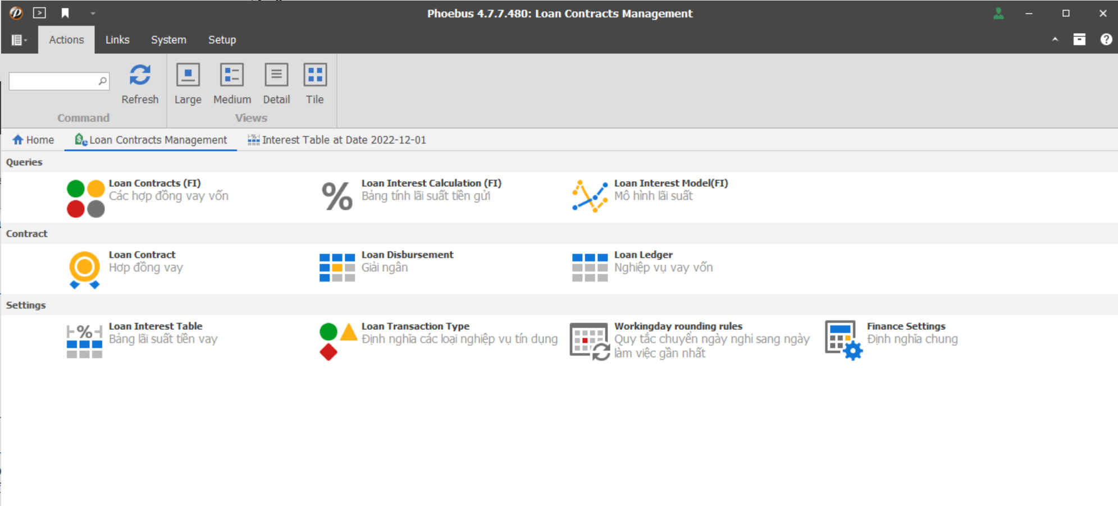
Task: Expand the application menu dropdown at left of Actions
Action: [19, 40]
